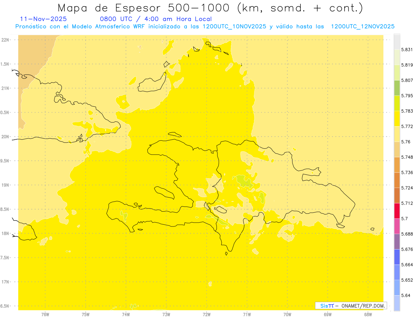Click the longitude axis label 71W
This screenshot has width=413, height=319.
247,315
